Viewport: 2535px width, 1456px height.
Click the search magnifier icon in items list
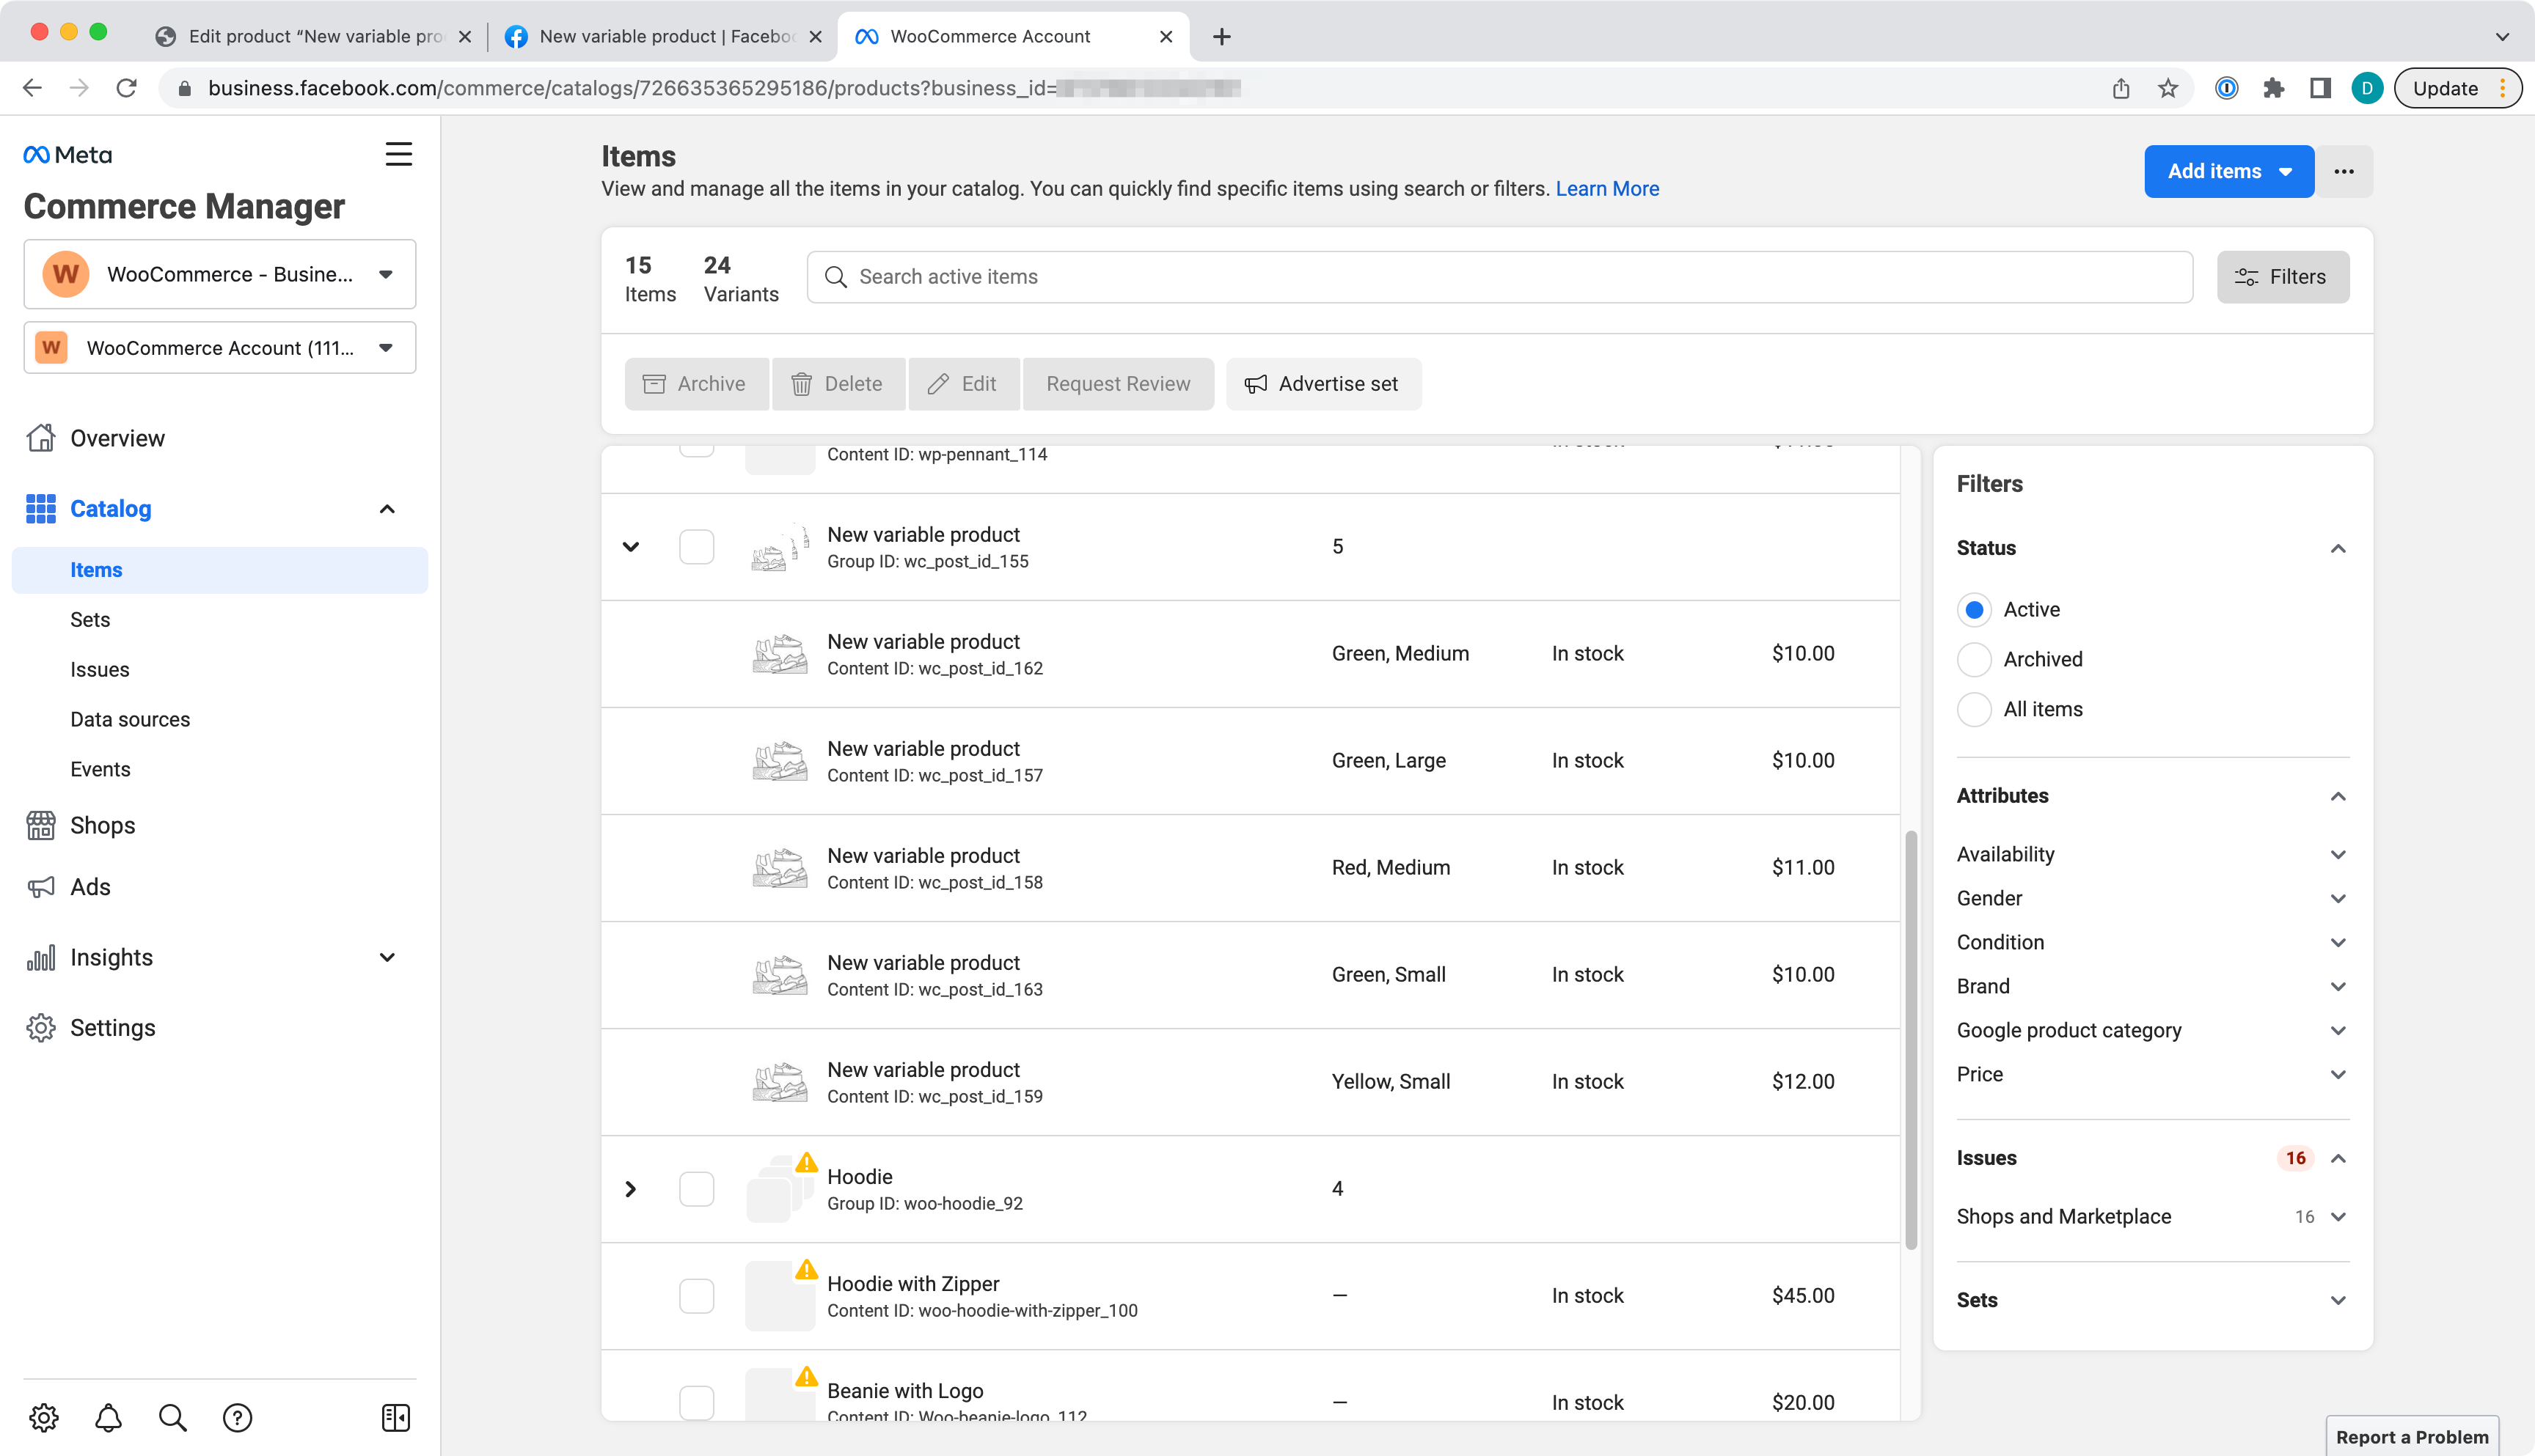[x=835, y=276]
